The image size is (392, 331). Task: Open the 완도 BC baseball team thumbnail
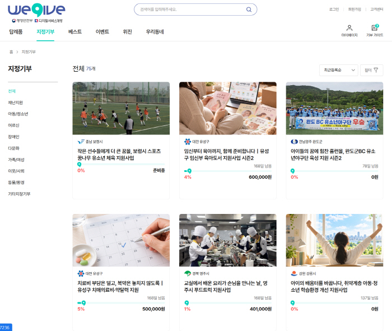tap(334, 108)
